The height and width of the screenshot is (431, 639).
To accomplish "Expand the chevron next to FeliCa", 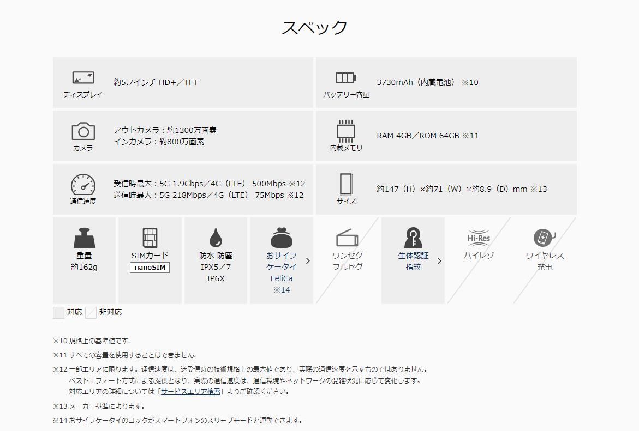I will (x=308, y=260).
